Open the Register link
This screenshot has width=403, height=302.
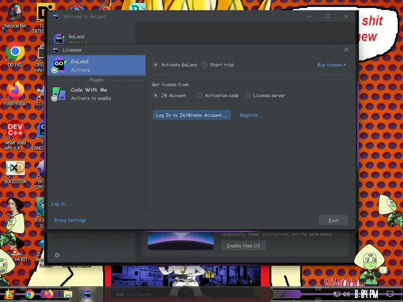pyautogui.click(x=251, y=115)
